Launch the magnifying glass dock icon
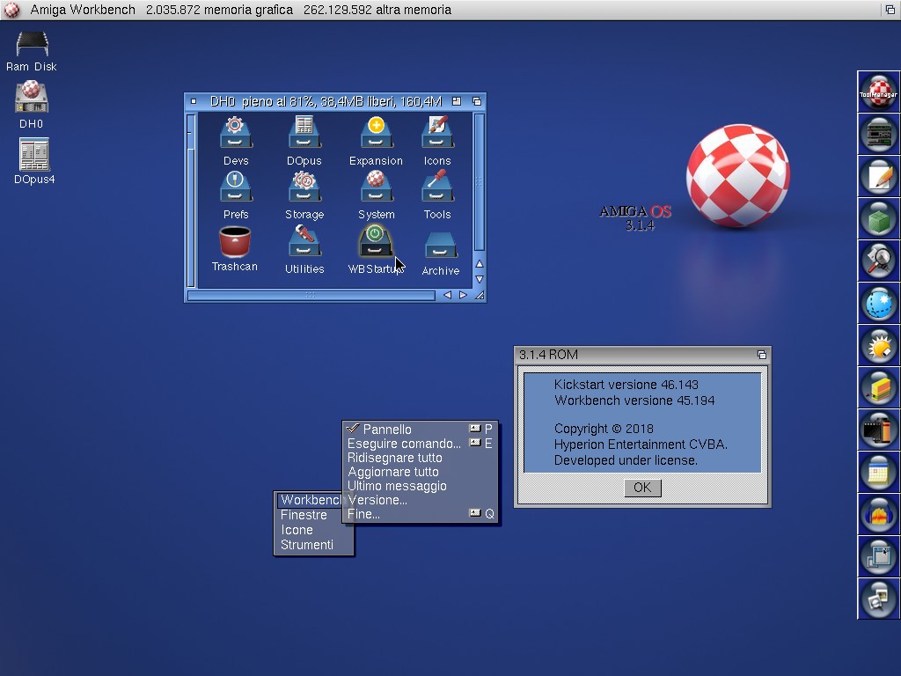 pos(879,261)
